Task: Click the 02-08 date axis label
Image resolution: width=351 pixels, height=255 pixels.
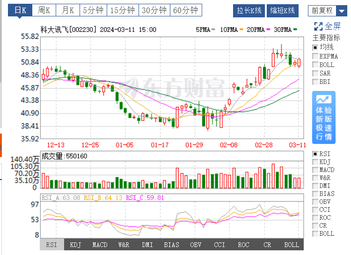Action: coord(228,145)
